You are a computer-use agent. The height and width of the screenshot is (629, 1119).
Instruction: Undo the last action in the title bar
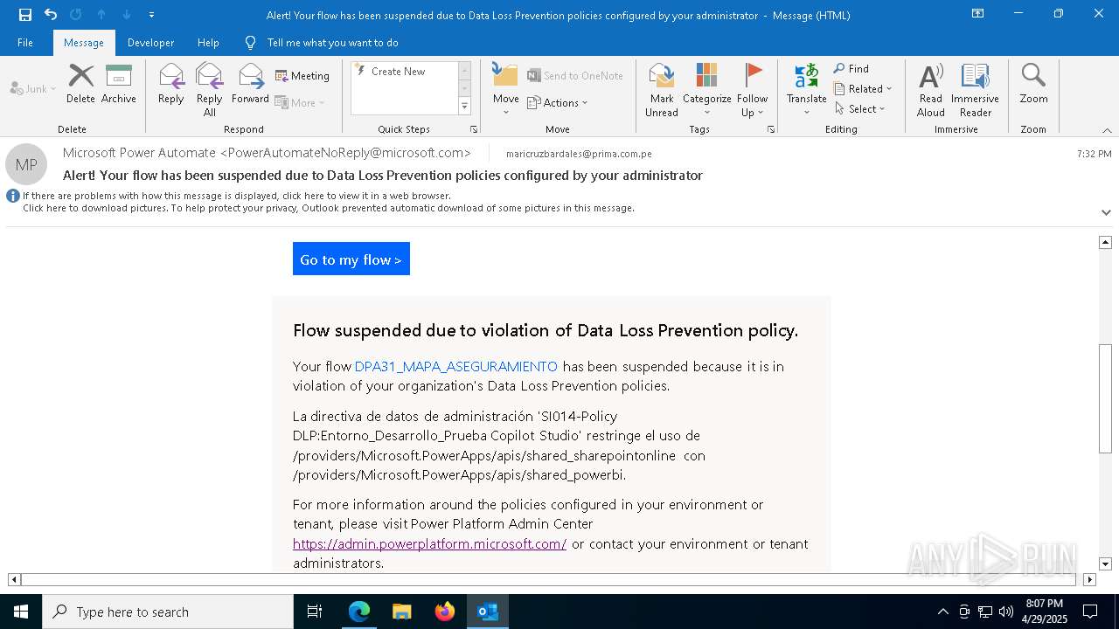[51, 14]
